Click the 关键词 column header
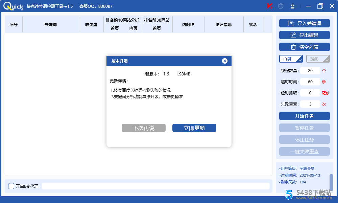 tap(51, 24)
